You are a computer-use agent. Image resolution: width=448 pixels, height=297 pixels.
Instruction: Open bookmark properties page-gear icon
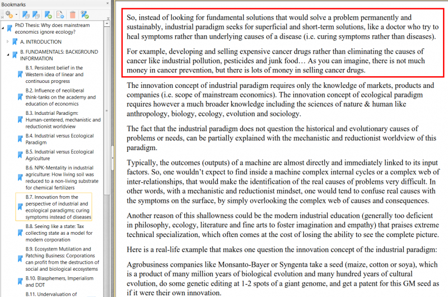(x=60, y=15)
